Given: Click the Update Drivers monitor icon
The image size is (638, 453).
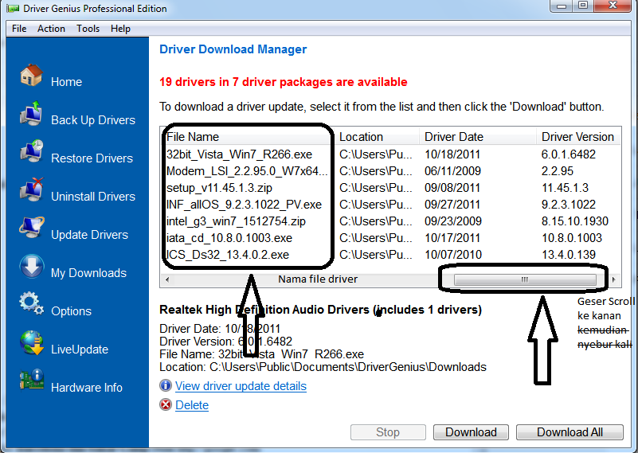Looking at the screenshot, I should (31, 228).
